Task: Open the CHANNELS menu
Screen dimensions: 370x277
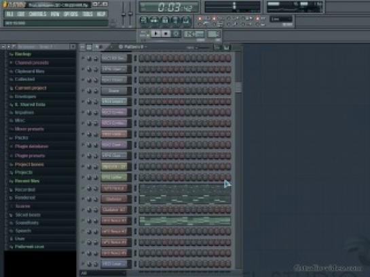Action: coord(37,14)
